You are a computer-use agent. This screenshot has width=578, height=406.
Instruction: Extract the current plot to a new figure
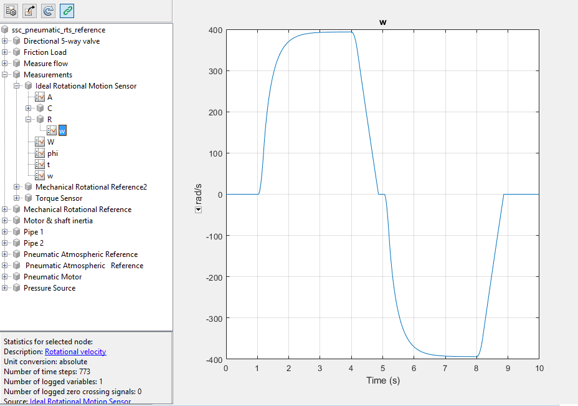pos(29,11)
